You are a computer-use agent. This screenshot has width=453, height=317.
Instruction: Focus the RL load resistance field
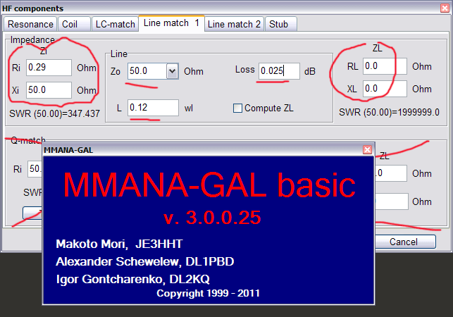[x=385, y=66]
